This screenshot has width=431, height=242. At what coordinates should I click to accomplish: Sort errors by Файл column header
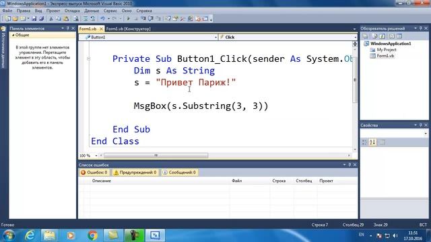[236, 181]
